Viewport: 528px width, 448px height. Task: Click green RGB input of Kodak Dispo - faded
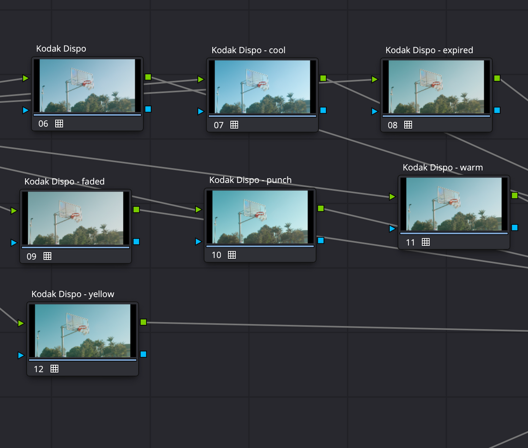14,211
